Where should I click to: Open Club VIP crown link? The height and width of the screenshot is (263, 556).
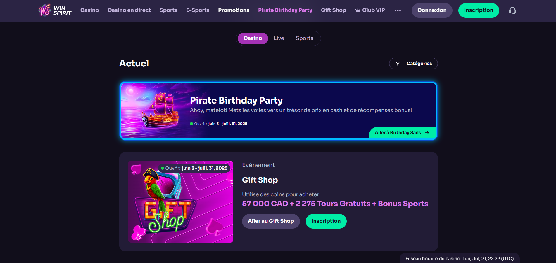[370, 10]
